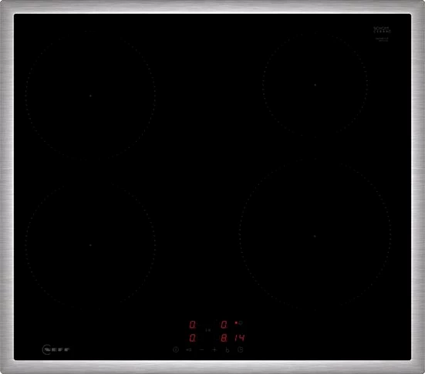Select the rear-left zone display showing 0
This screenshot has width=425, height=374.
coord(192,325)
